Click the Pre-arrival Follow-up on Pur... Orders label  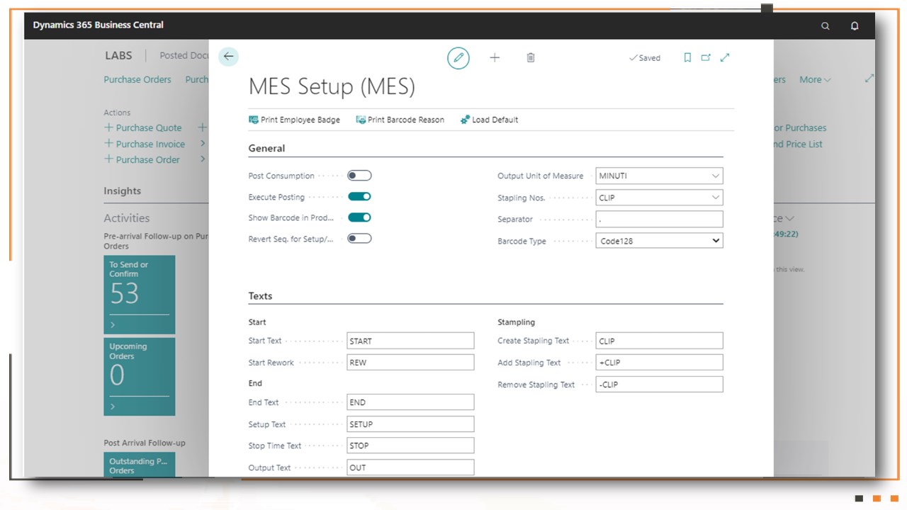point(156,241)
